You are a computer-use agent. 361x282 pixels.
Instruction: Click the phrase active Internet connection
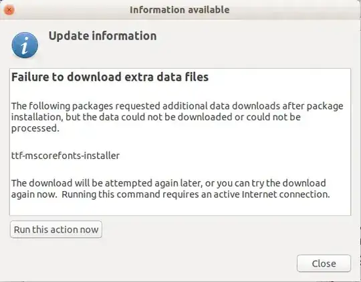pos(271,194)
